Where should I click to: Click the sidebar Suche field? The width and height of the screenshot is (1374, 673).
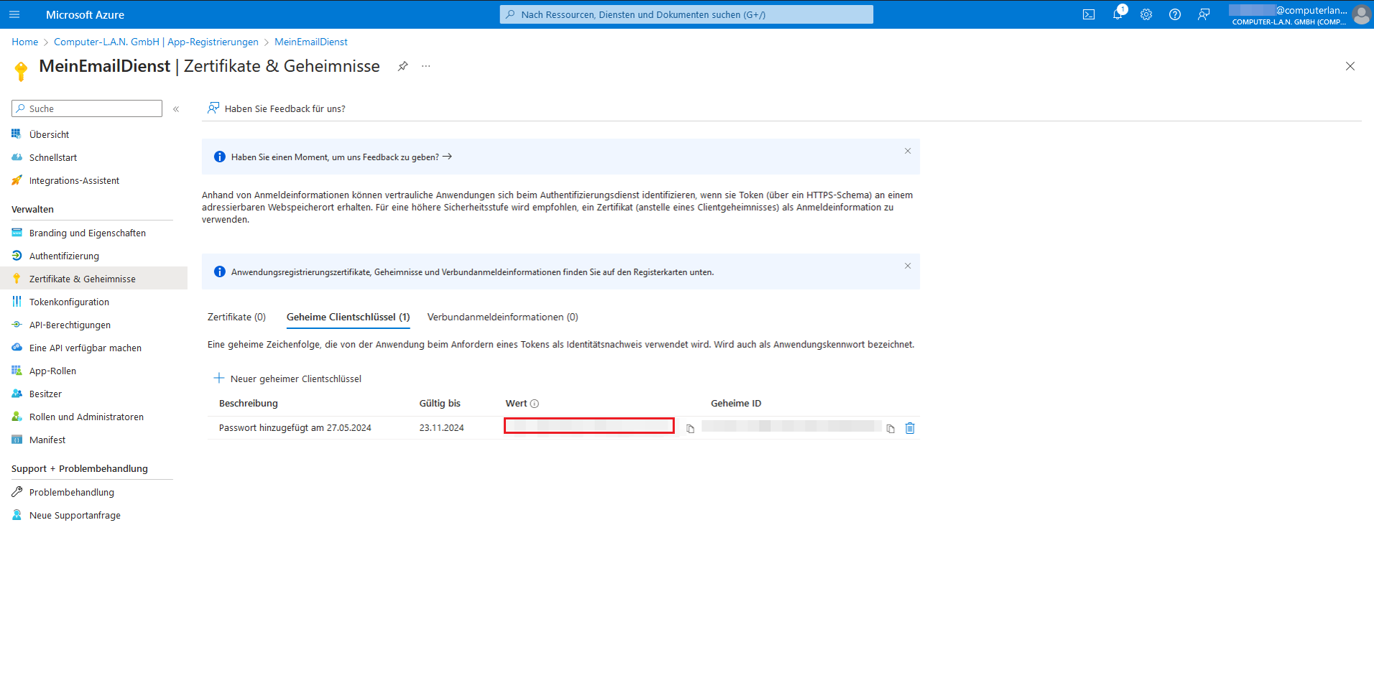(87, 108)
